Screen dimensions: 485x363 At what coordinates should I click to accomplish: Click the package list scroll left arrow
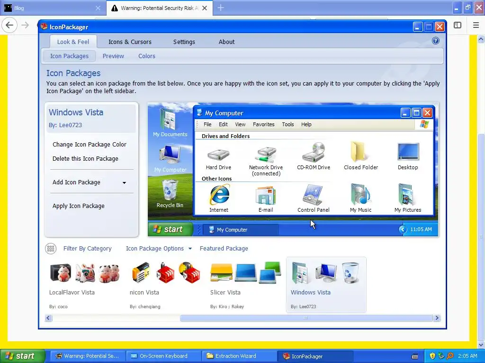point(49,318)
